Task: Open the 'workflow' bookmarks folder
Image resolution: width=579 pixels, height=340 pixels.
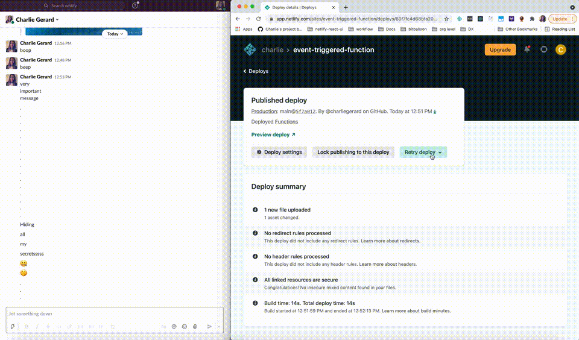Action: pyautogui.click(x=361, y=29)
